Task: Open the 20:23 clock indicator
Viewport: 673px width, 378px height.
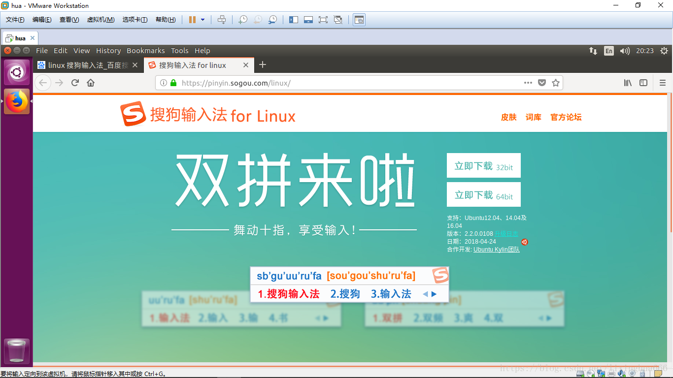Action: click(645, 51)
